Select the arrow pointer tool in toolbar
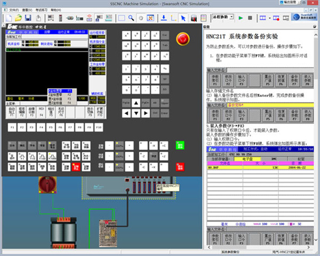 tap(183, 18)
